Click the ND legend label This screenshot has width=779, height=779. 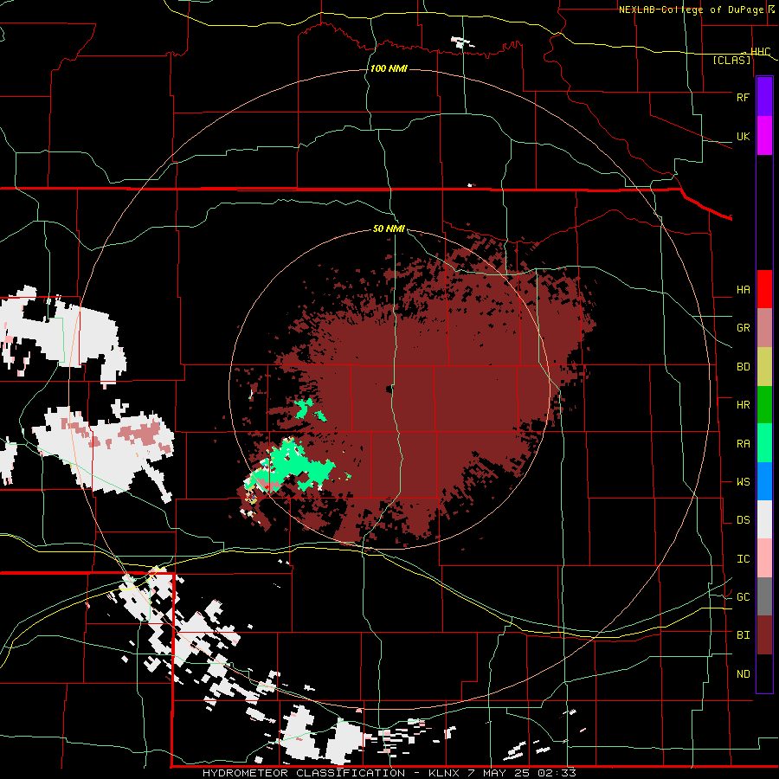click(x=743, y=674)
